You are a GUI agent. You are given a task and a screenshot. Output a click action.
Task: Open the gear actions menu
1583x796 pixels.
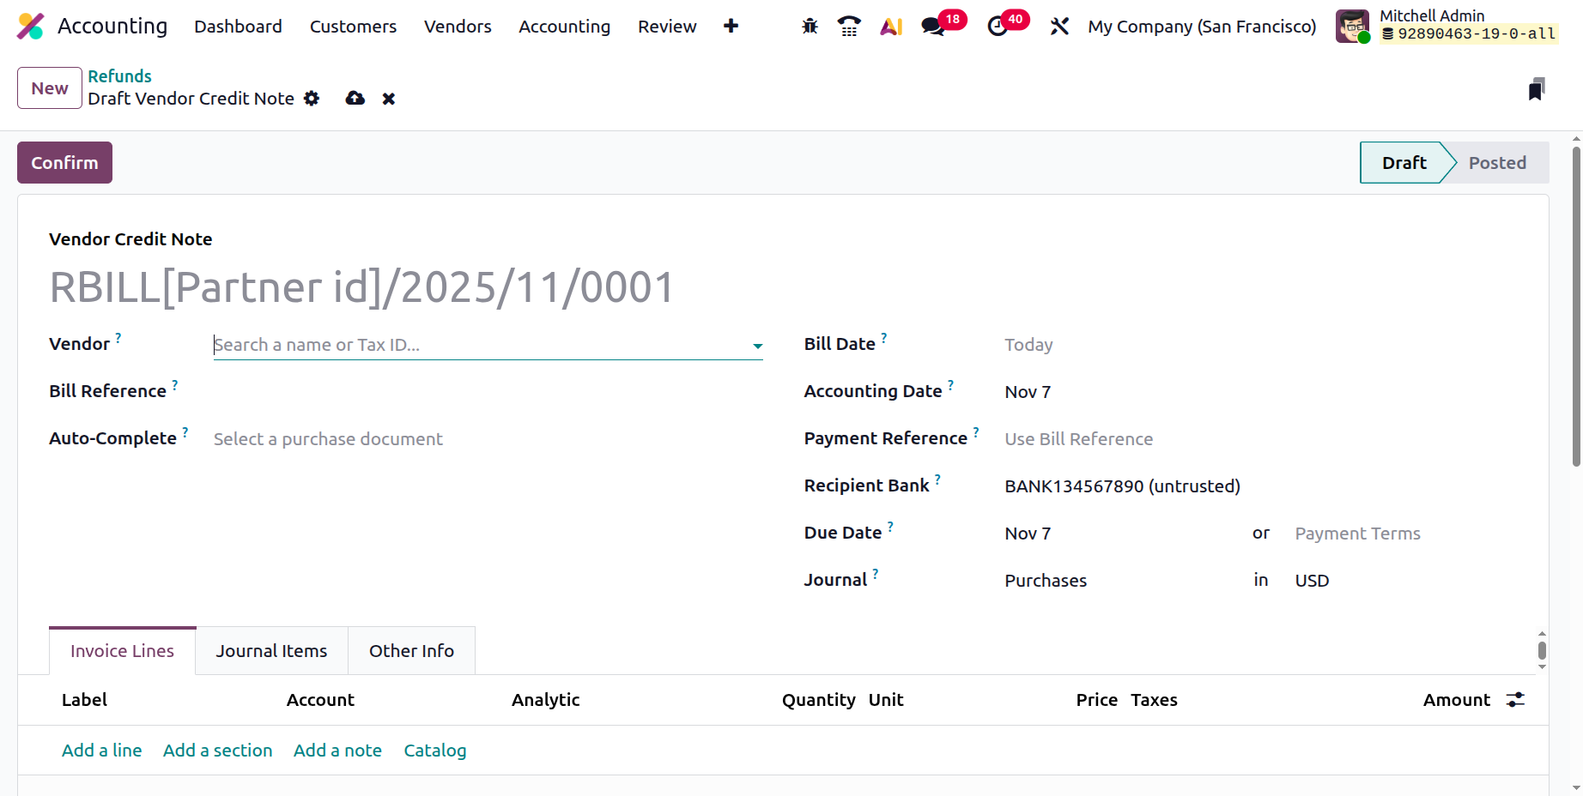[x=312, y=99]
